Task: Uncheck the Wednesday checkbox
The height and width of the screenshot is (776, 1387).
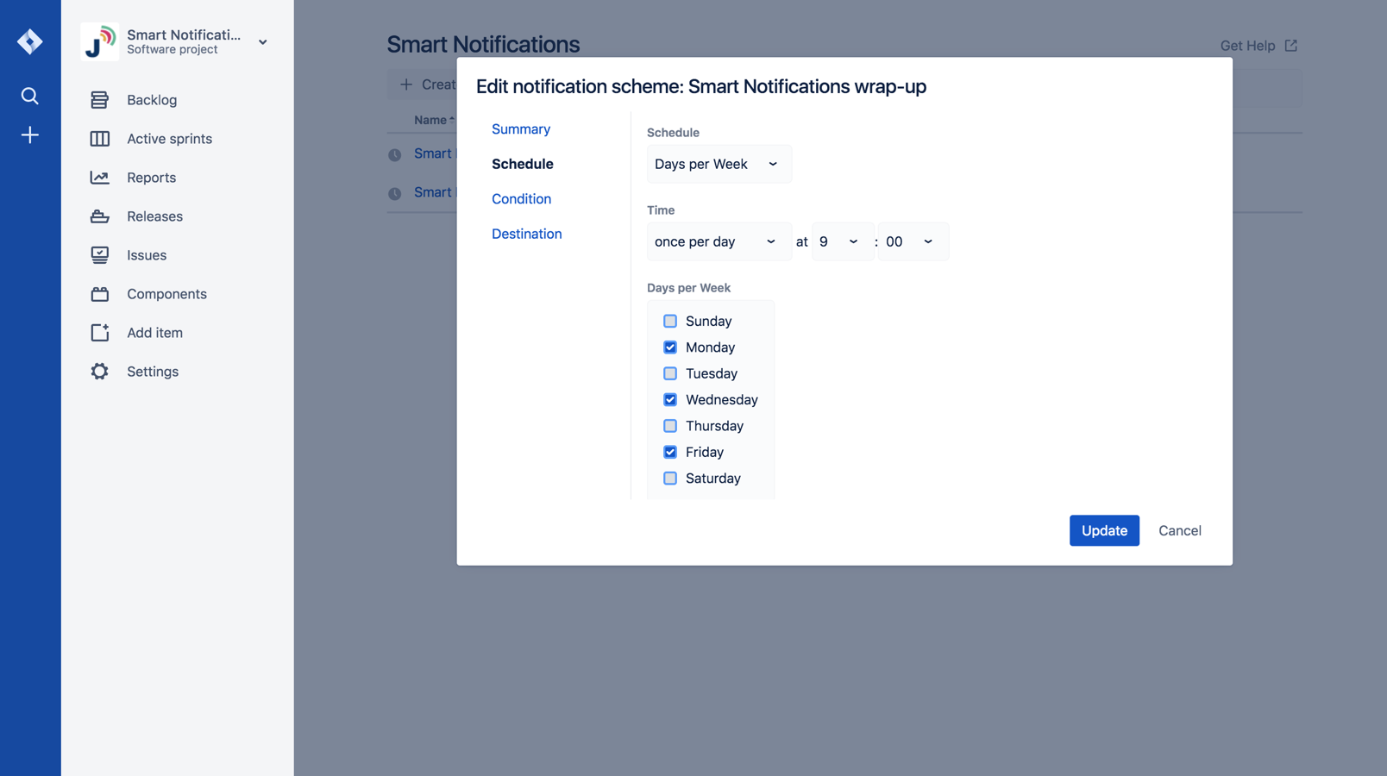Action: 670,400
